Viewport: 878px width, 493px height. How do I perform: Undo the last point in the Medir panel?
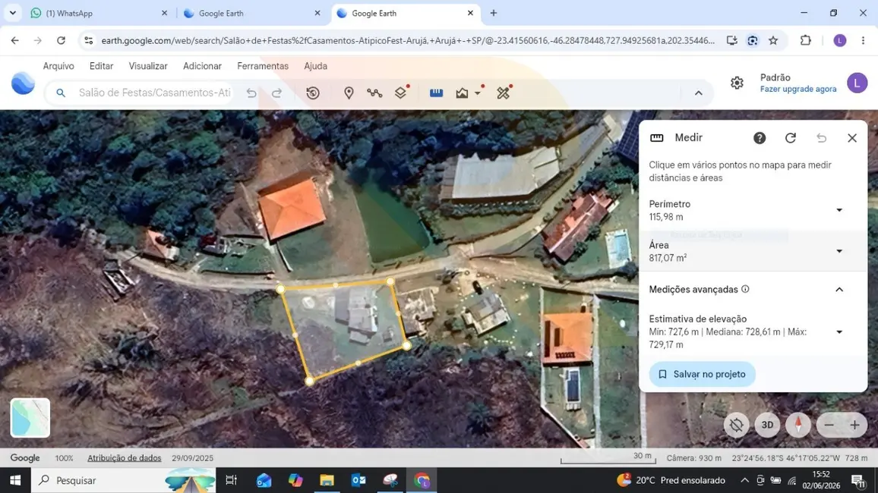[x=821, y=138]
